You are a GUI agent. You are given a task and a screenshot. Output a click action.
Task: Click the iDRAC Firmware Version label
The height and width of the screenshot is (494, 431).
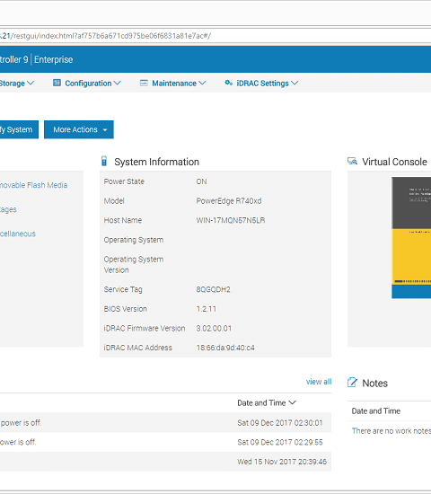pyautogui.click(x=145, y=328)
